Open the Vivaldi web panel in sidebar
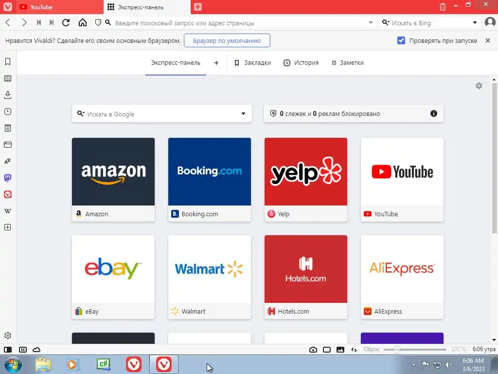 pyautogui.click(x=8, y=194)
